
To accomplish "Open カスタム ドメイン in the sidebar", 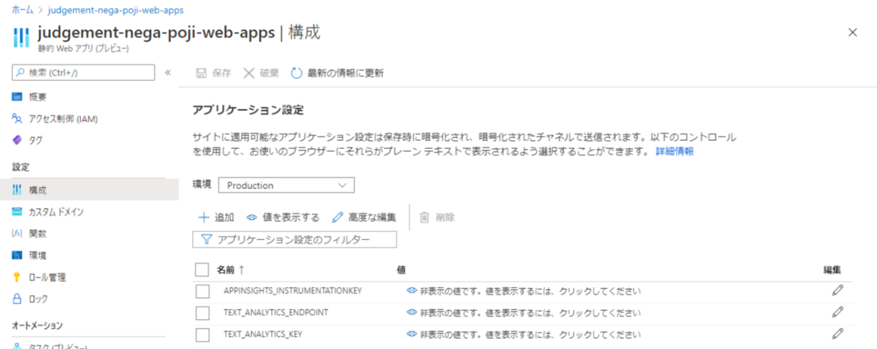I will tap(56, 212).
